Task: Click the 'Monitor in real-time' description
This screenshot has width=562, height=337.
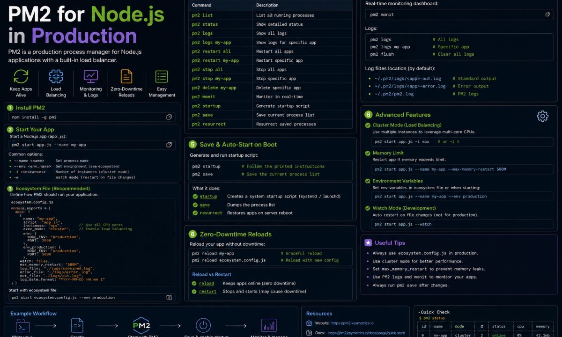Action: (x=280, y=97)
